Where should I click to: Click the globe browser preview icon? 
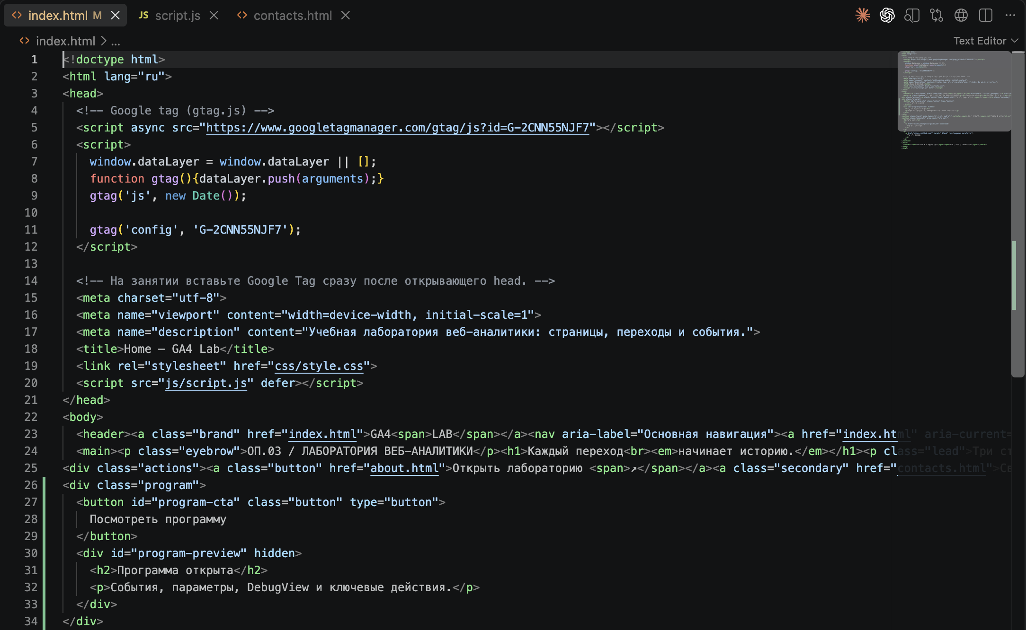(x=961, y=15)
